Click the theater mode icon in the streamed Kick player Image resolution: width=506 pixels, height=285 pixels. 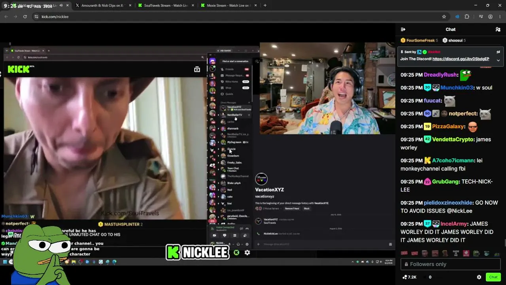tap(197, 70)
